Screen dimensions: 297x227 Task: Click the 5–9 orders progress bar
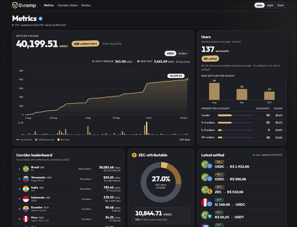[235, 130]
